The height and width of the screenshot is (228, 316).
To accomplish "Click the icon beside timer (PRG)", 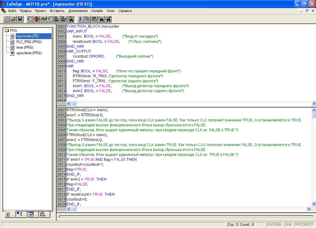I will pyautogui.click(x=12, y=47).
